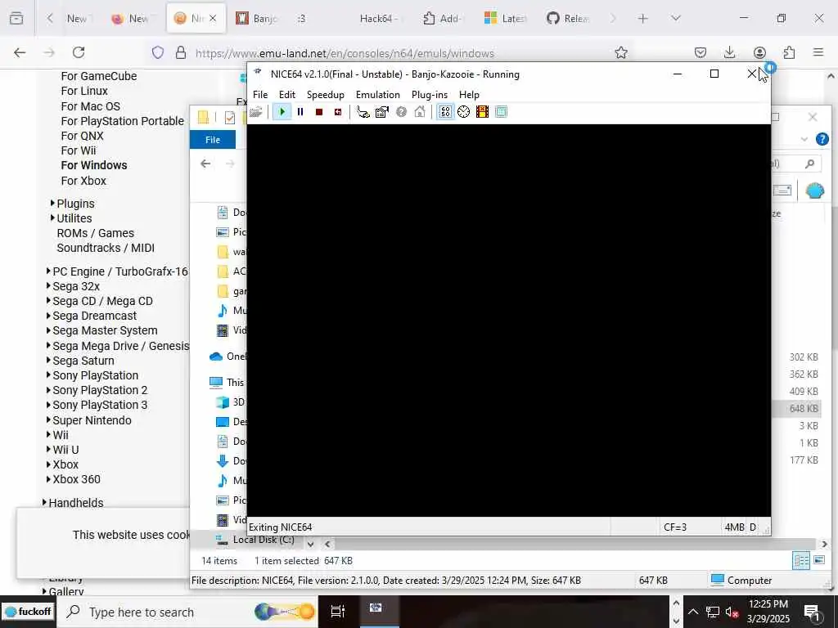The width and height of the screenshot is (838, 628).
Task: Switch to the Add-ons browser tab
Action: click(x=443, y=19)
